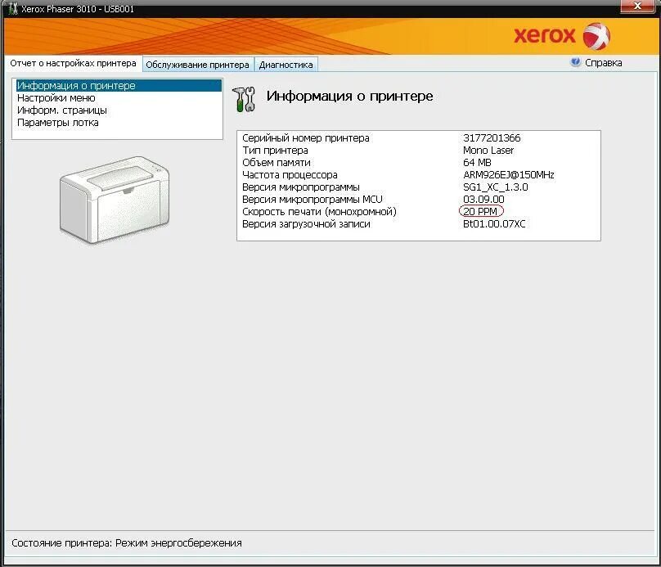The height and width of the screenshot is (567, 661).
Task: Close the Xerox Phaser 3010 window
Action: click(x=638, y=6)
